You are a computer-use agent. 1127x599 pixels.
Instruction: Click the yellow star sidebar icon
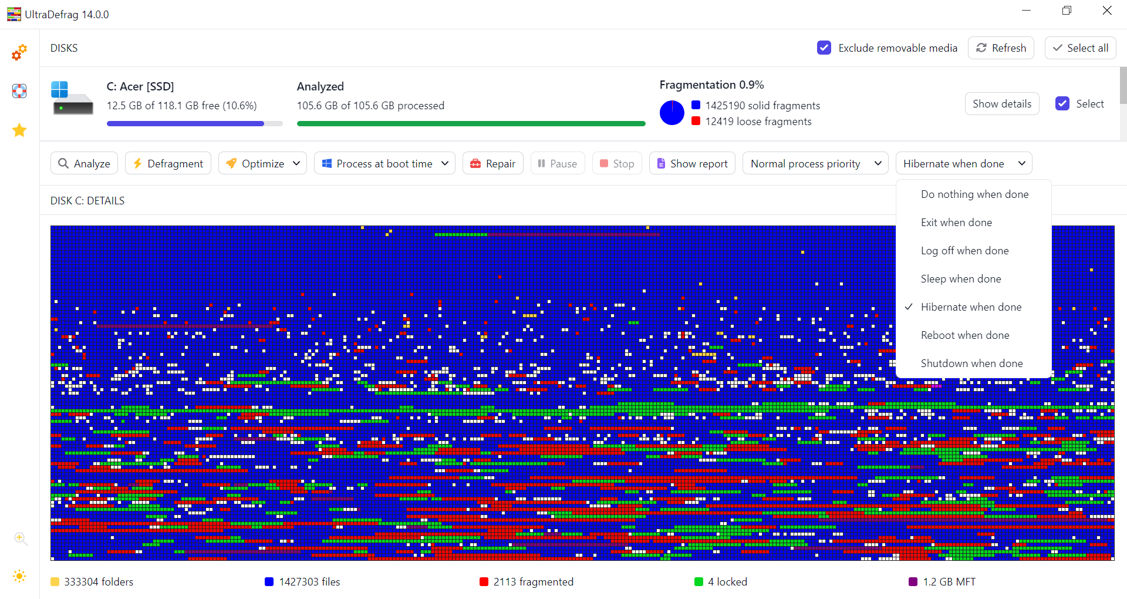point(19,130)
